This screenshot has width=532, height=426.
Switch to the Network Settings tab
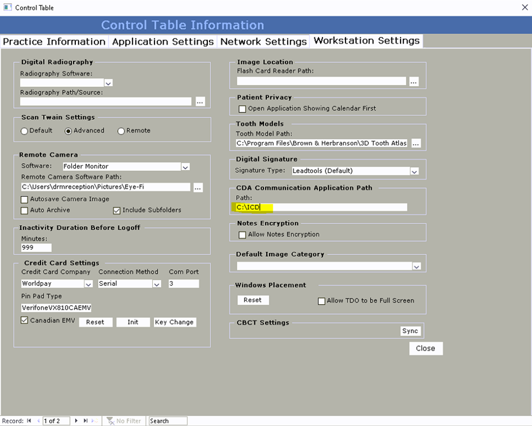[264, 41]
